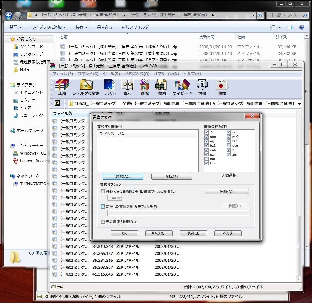Expand the WinRAR path dropdown arrow

299,104
